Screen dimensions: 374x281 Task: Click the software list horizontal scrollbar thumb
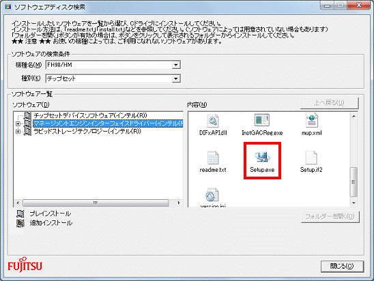point(96,203)
